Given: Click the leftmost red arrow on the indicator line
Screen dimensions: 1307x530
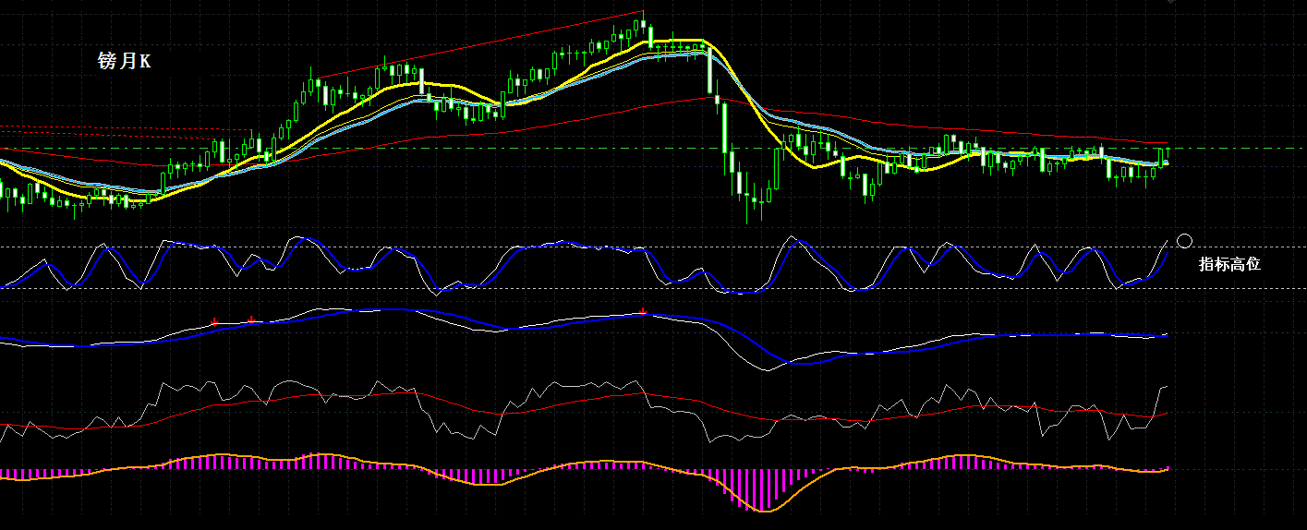Looking at the screenshot, I should coord(214,321).
